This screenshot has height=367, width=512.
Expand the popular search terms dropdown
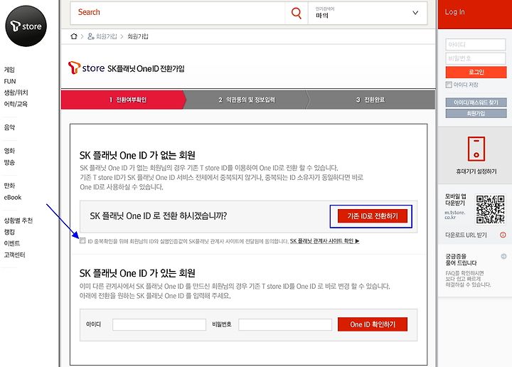coord(415,13)
